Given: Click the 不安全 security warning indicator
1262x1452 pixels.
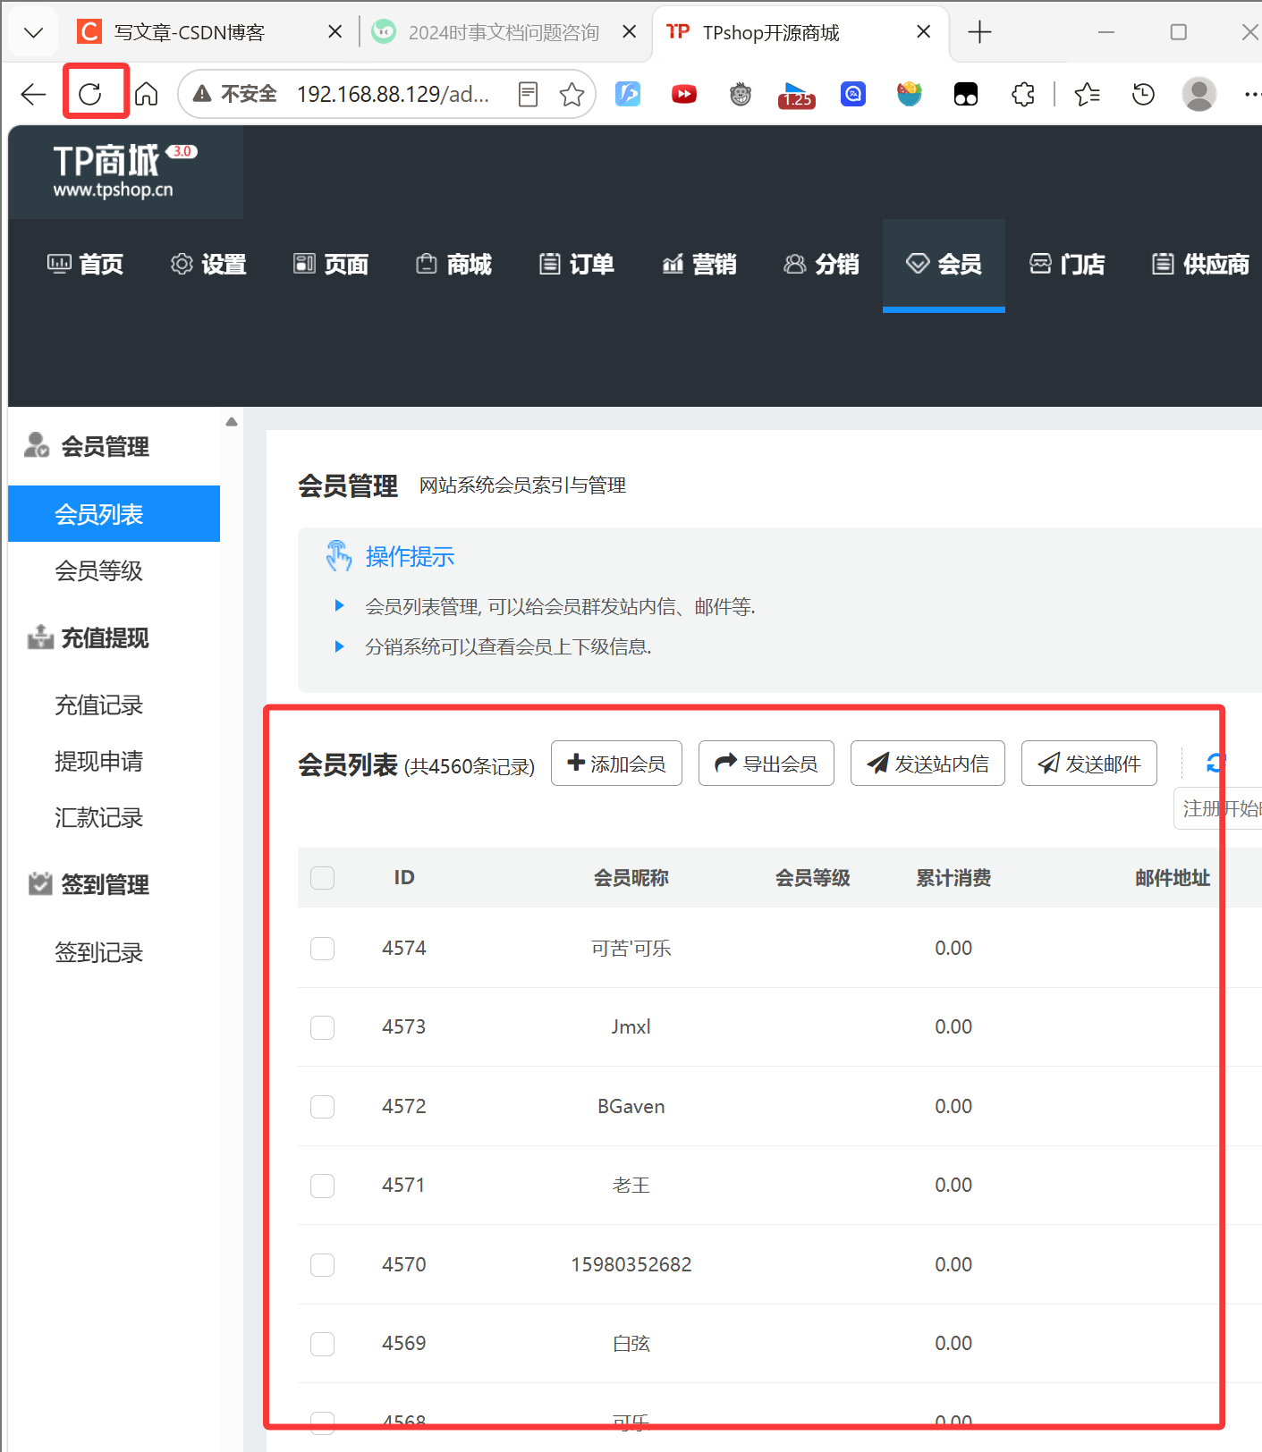Looking at the screenshot, I should [235, 94].
